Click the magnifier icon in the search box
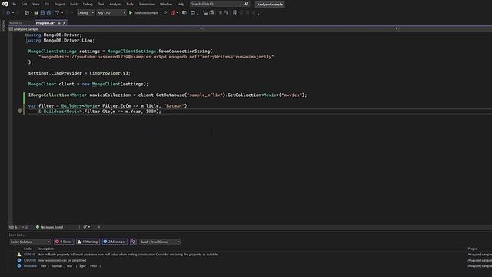This screenshot has width=492, height=277. pos(246,4)
